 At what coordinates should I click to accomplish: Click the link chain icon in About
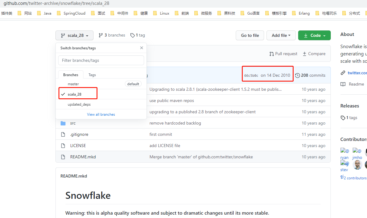coord(343,73)
